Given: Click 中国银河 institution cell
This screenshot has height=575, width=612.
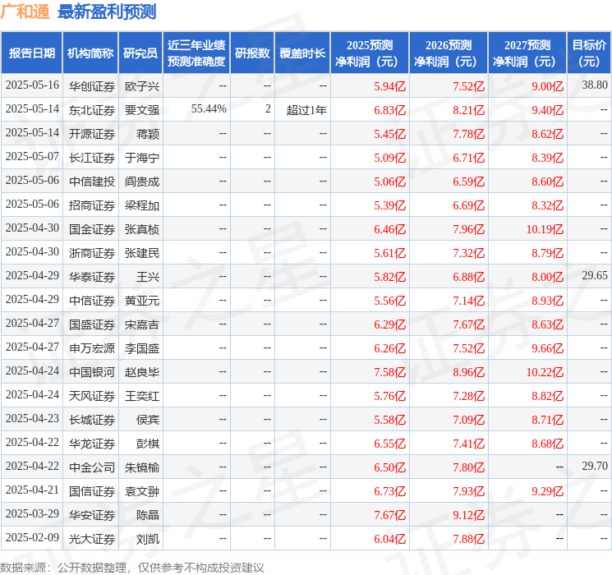Looking at the screenshot, I should (92, 372).
